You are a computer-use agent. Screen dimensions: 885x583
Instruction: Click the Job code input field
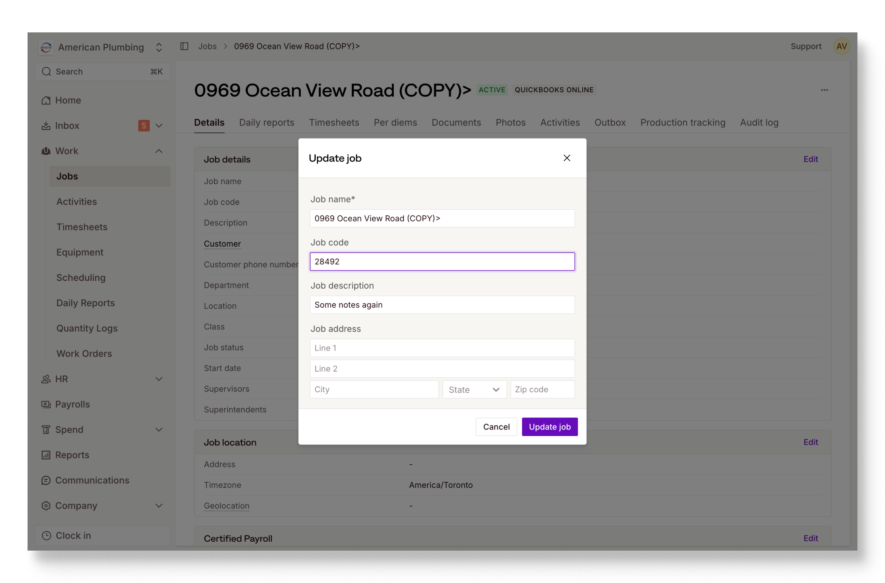tap(442, 262)
